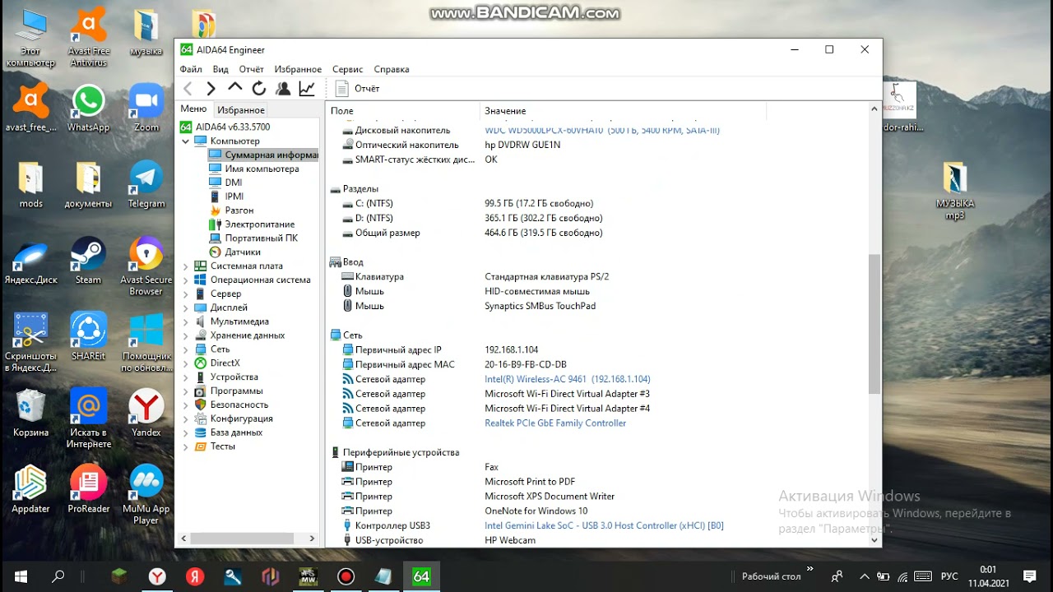Open the Intel Gemini Lake USB 3.0 link

pyautogui.click(x=604, y=525)
